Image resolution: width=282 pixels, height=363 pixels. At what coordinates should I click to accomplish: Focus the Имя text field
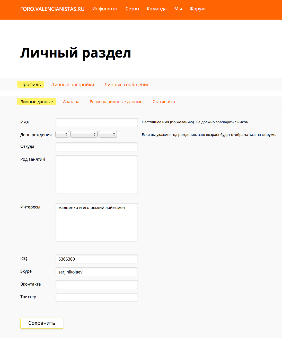click(97, 123)
